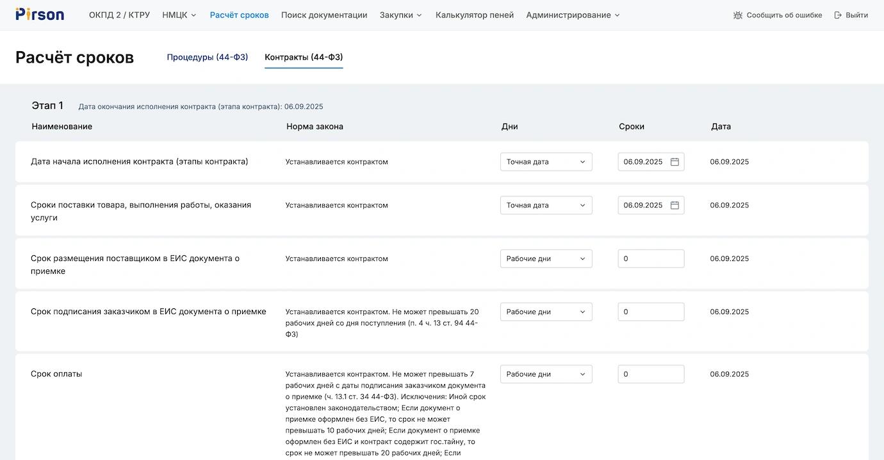Click the Выйти button
884x460 pixels.
click(x=856, y=15)
